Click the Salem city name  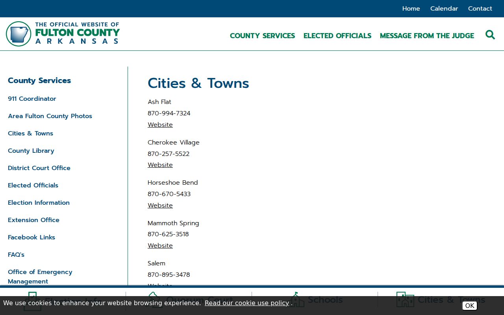(x=156, y=263)
